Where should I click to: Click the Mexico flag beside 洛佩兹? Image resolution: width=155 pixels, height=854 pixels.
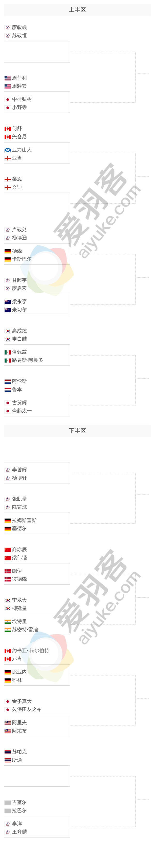(x=7, y=353)
